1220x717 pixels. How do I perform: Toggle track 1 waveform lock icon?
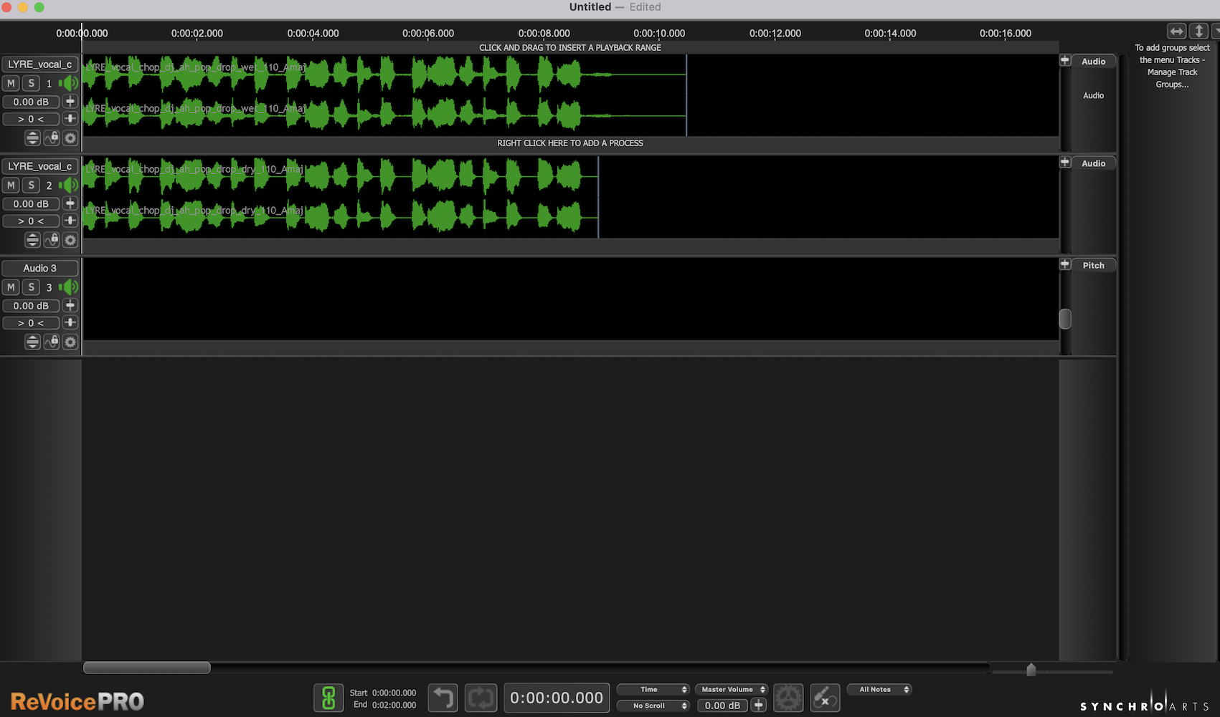[x=52, y=138]
